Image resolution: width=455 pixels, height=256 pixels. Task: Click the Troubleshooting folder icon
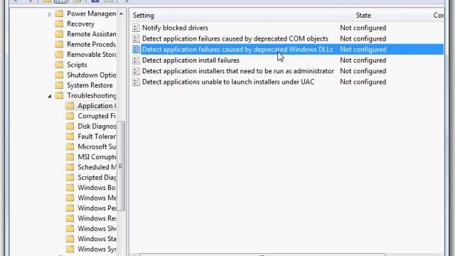point(59,95)
